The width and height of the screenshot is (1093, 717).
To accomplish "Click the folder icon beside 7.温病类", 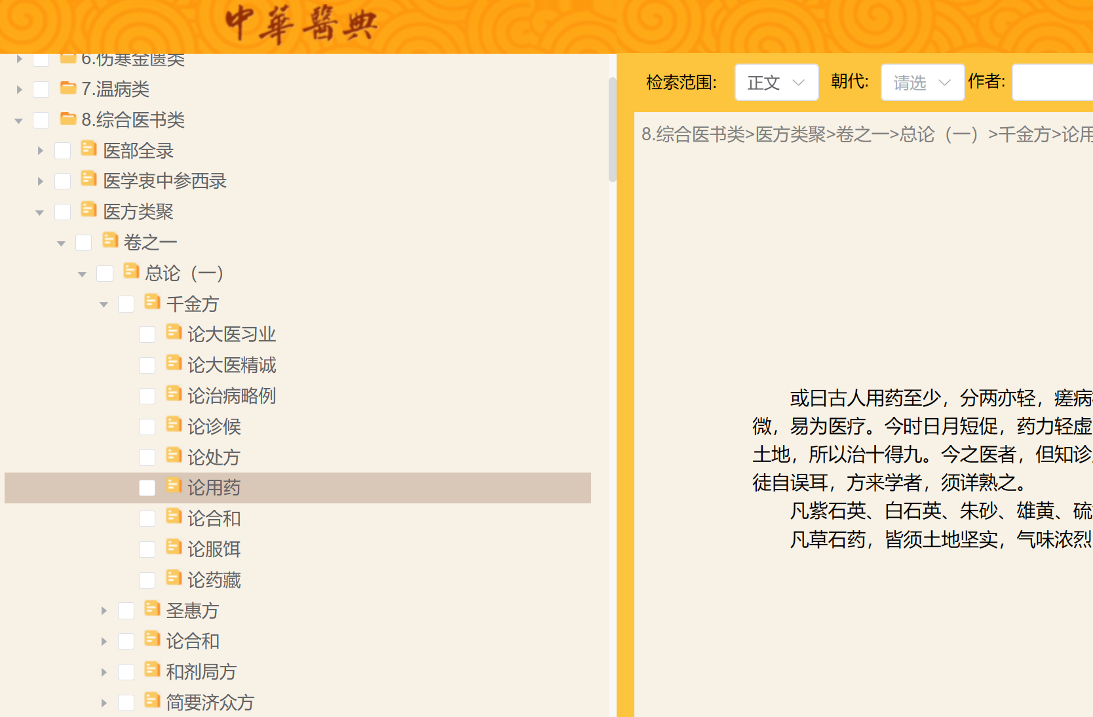I will pyautogui.click(x=68, y=88).
